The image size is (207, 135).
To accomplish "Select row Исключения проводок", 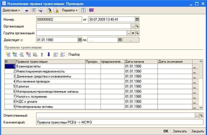I will pos(101,81).
